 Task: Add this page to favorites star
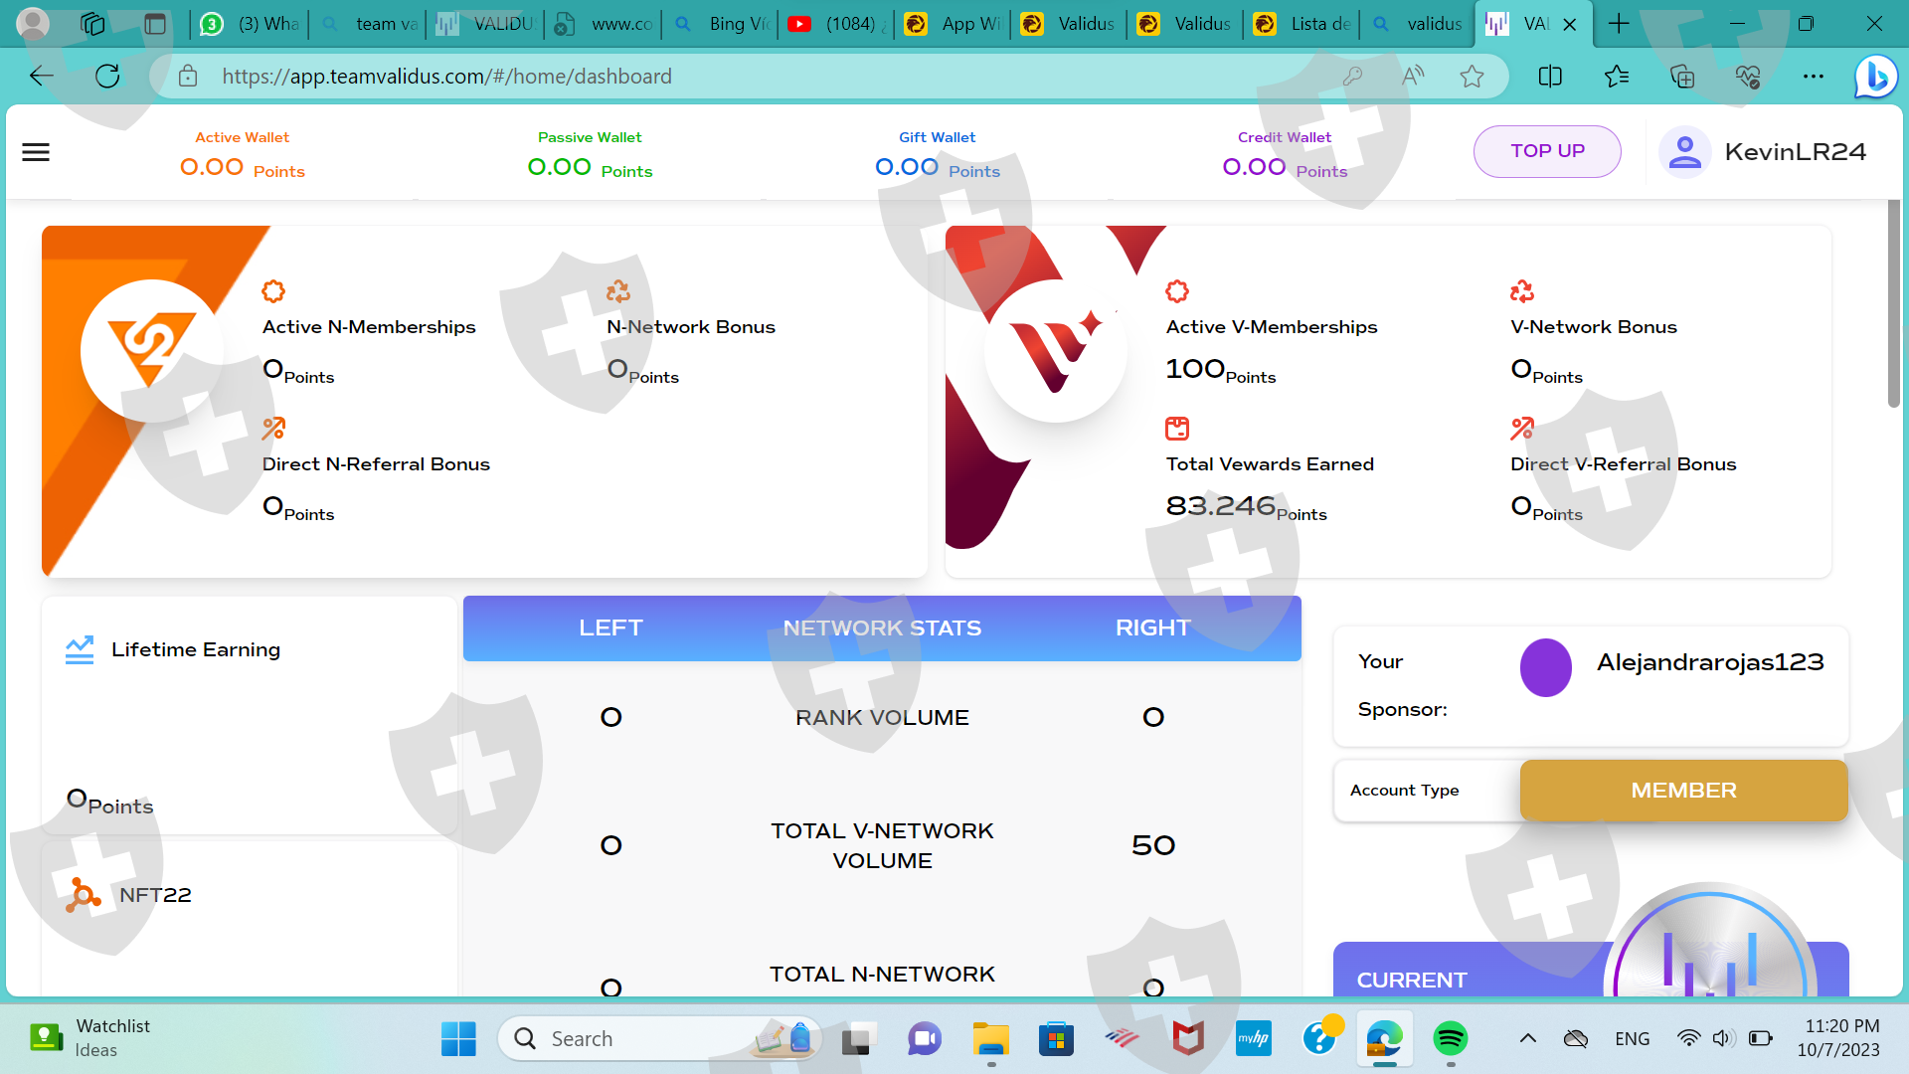tap(1472, 77)
